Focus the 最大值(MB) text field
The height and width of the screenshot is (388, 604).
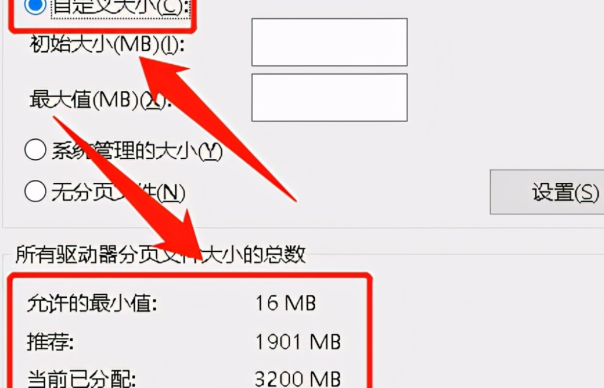pyautogui.click(x=329, y=97)
